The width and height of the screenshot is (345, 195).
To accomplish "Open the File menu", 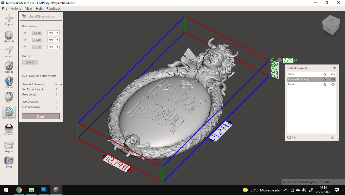I will click(4, 8).
